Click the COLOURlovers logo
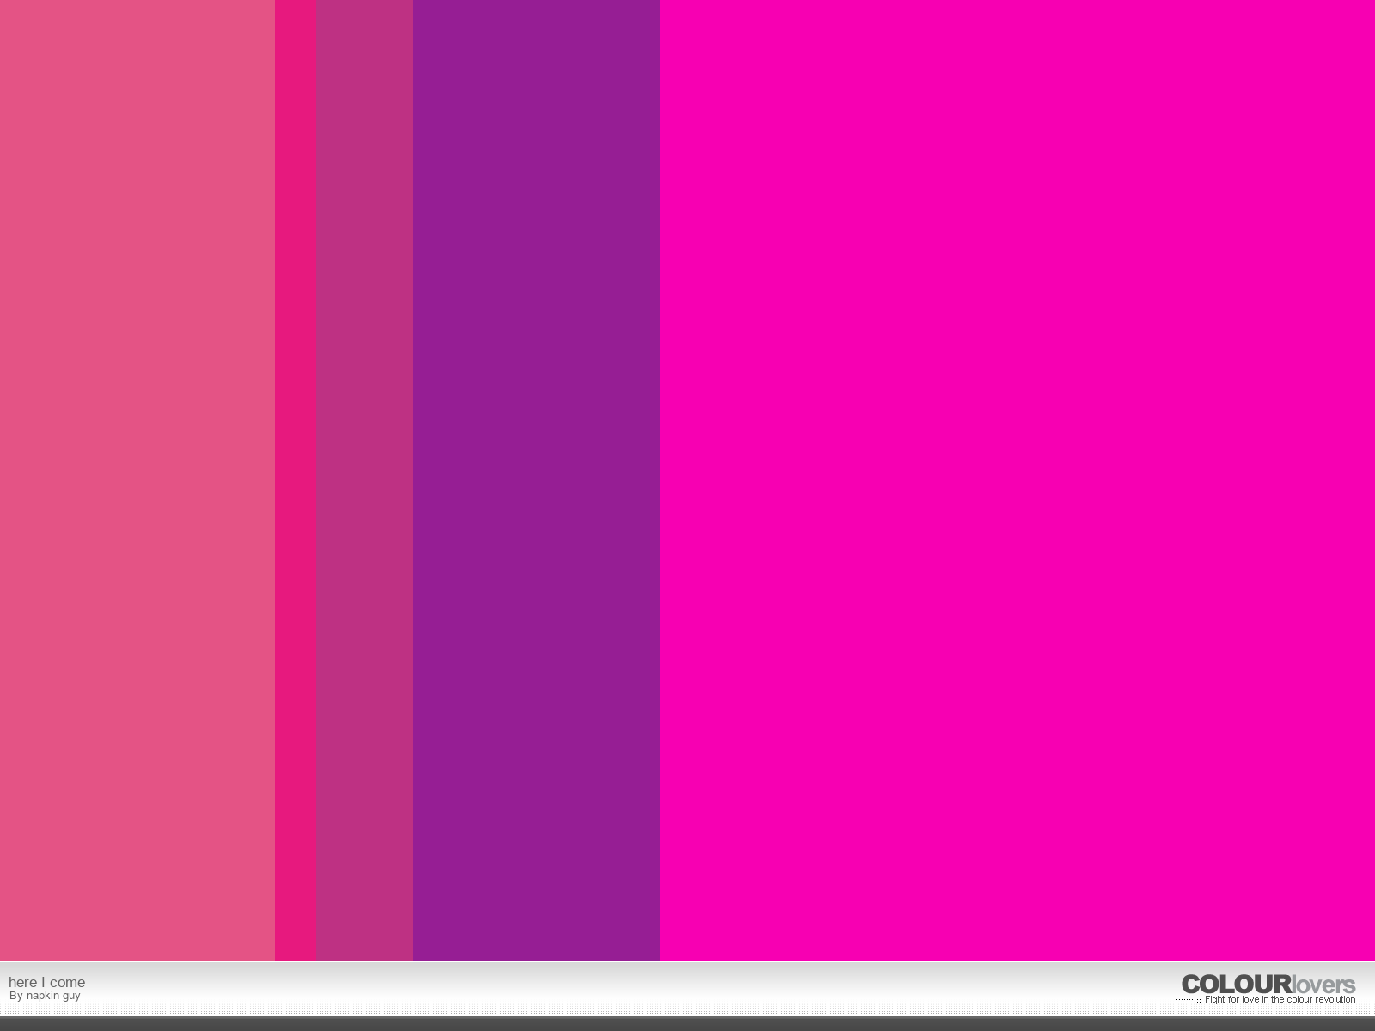1375x1031 pixels. point(1268,985)
